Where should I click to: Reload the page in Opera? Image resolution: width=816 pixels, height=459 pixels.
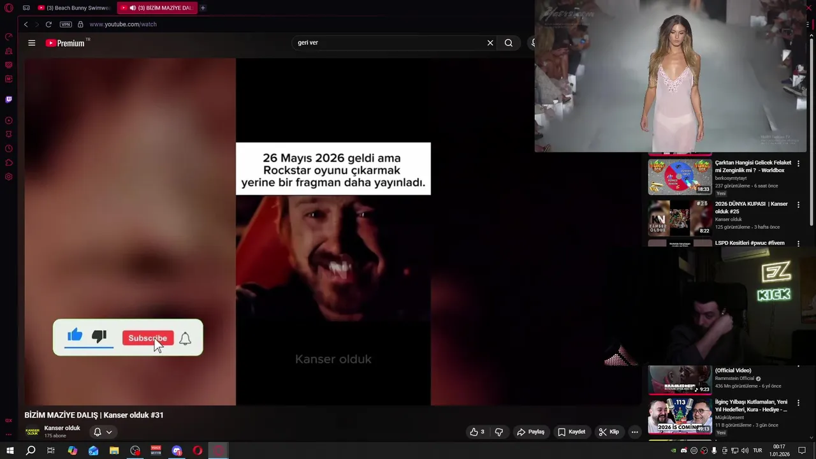click(x=48, y=24)
